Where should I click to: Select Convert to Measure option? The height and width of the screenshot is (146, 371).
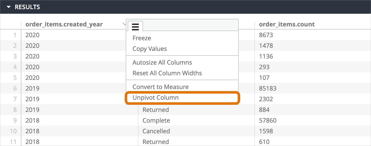[x=161, y=87]
